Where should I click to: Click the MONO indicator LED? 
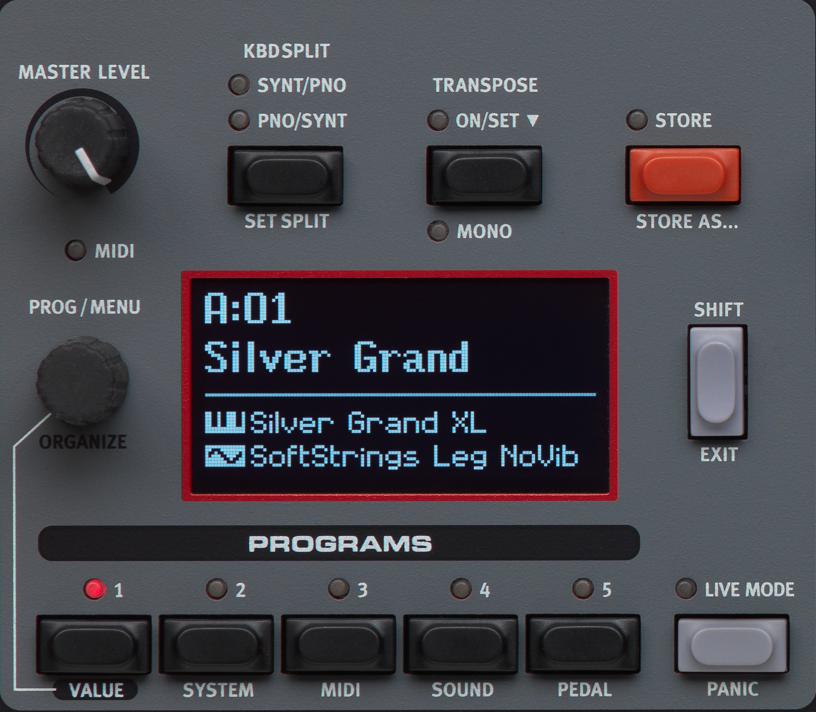438,231
